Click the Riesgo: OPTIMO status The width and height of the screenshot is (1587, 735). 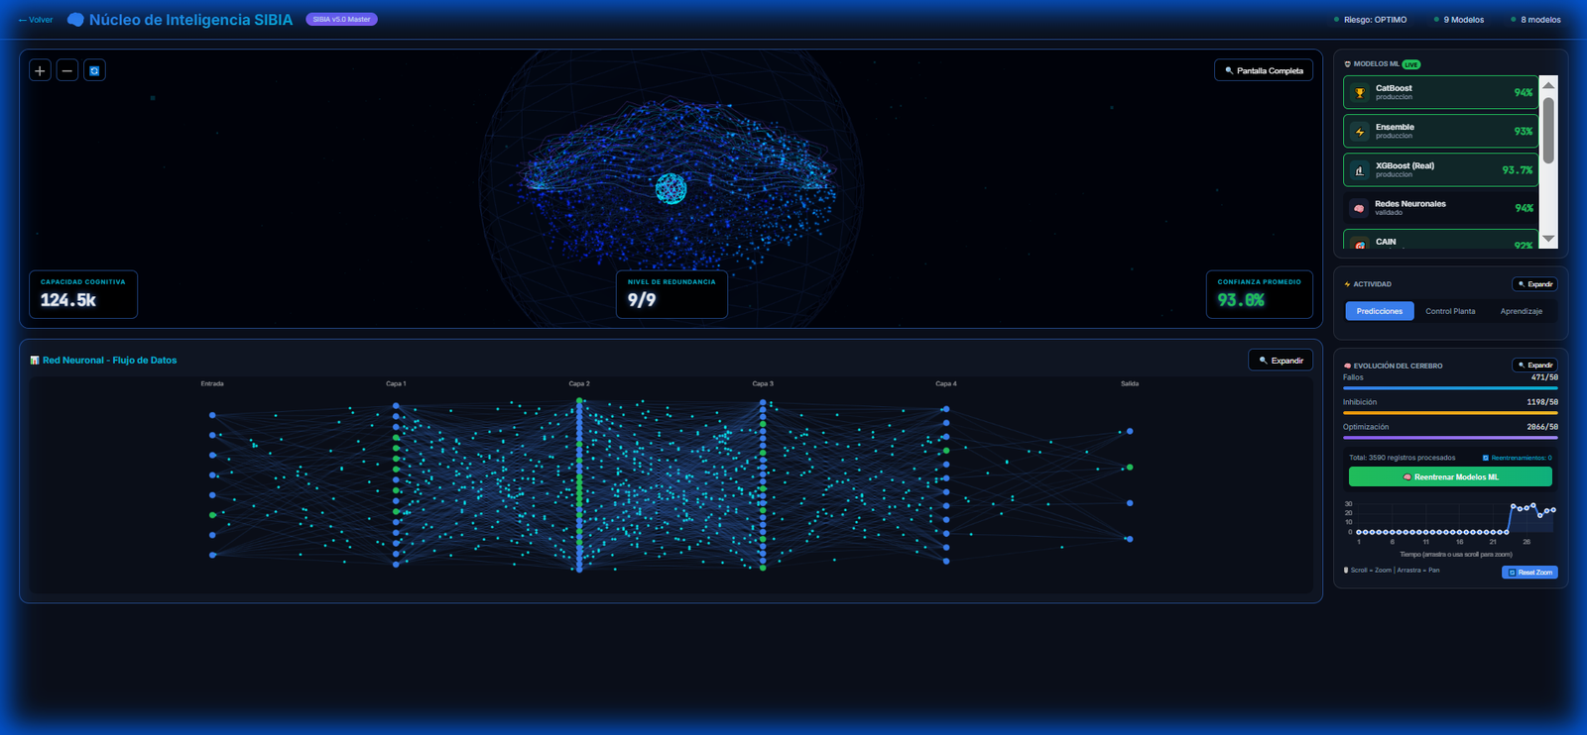pyautogui.click(x=1371, y=20)
